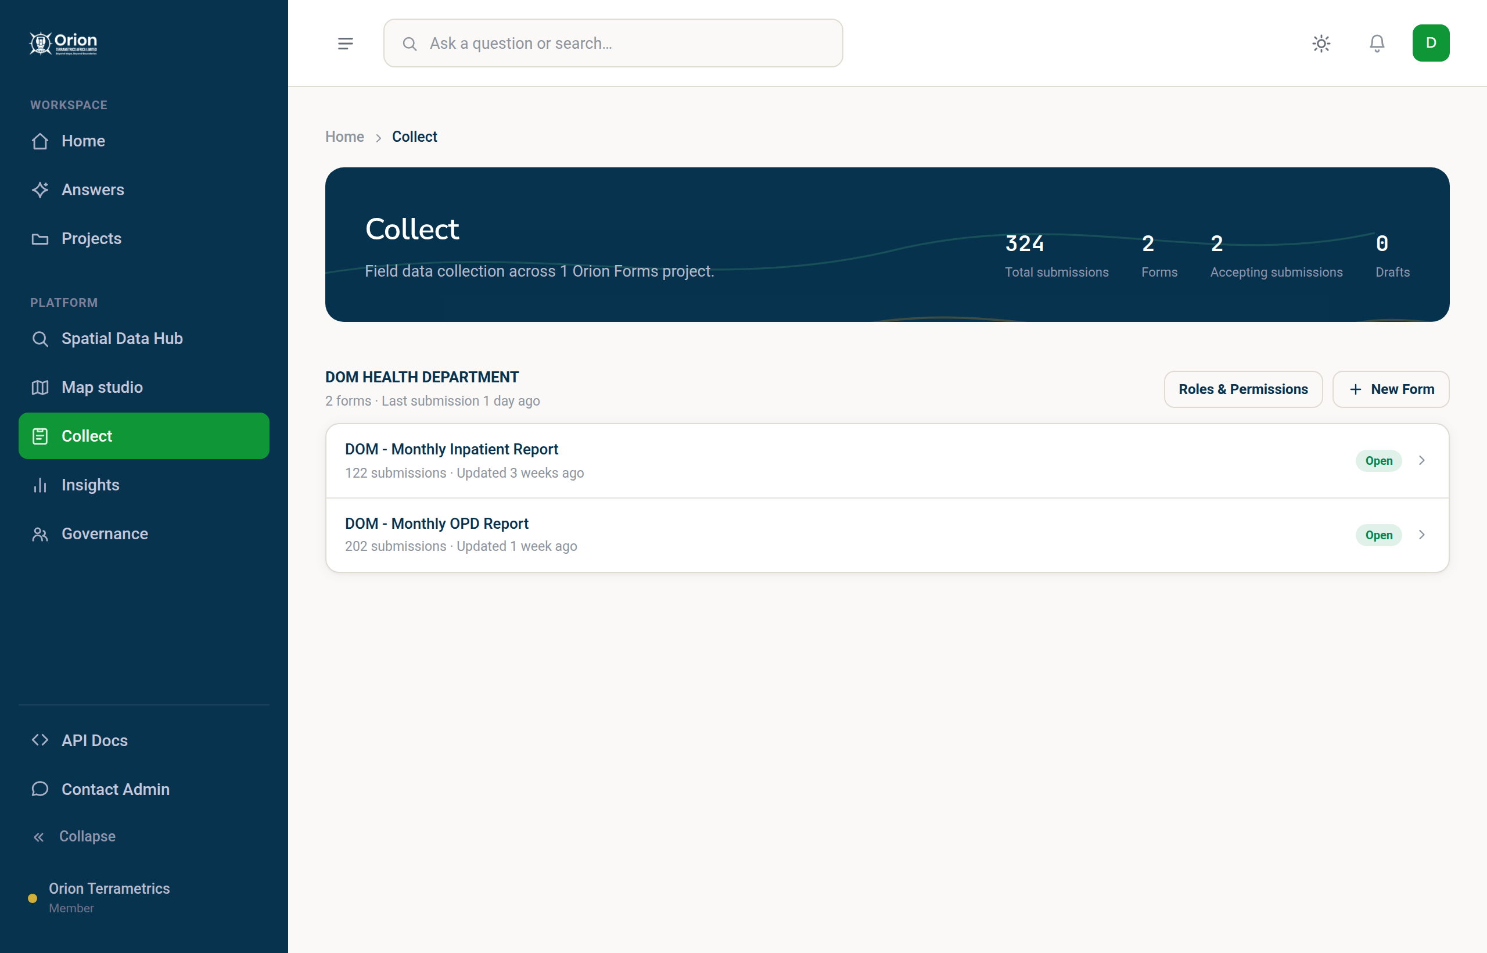Screen dimensions: 1487x953
Task: Open DOM - Monthly OPD Report form
Action: 887,535
